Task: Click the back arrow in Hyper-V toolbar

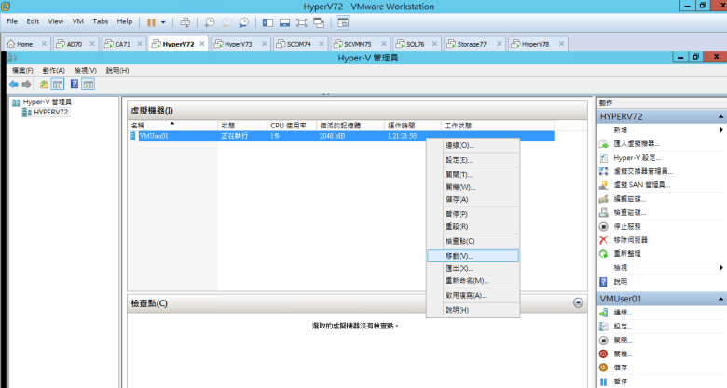Action: [14, 84]
